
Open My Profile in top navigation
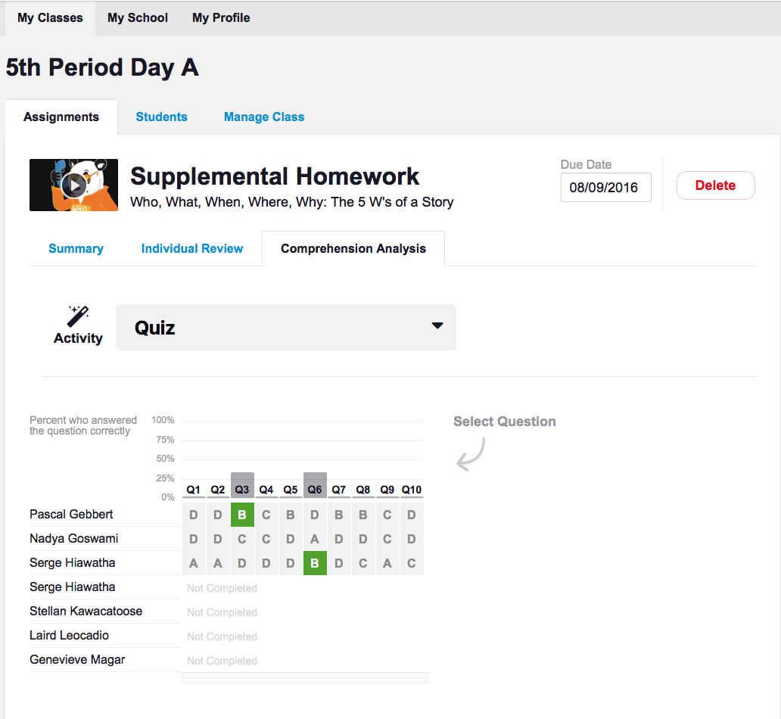[221, 17]
